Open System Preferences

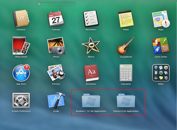pyautogui.click(x=21, y=100)
